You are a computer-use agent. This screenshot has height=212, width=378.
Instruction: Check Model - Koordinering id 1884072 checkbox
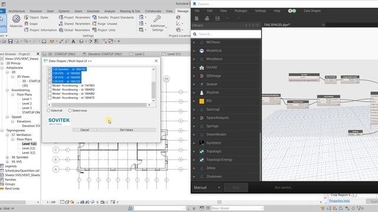(50, 98)
